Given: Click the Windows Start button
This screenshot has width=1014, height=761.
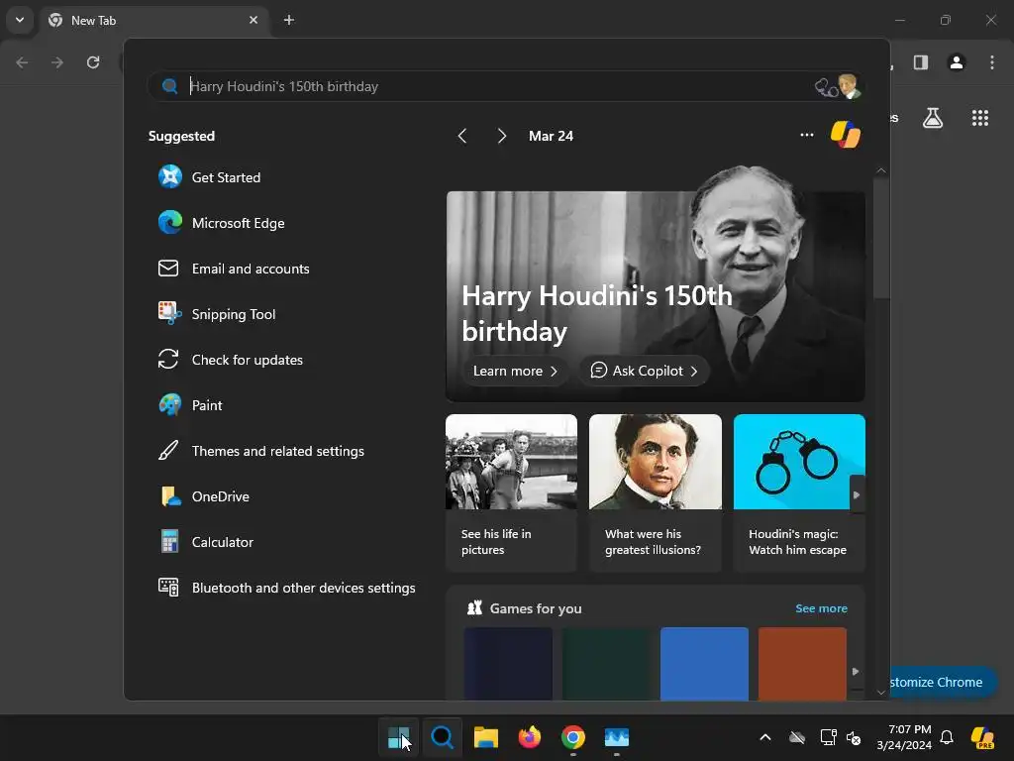Looking at the screenshot, I should (x=398, y=737).
